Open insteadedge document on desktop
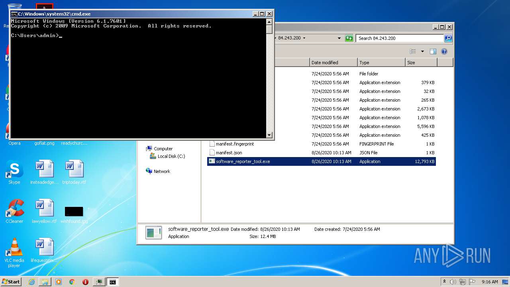Viewport: 510px width, 287px height. click(44, 173)
